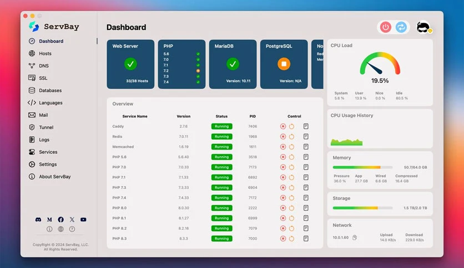
Task: Stop the PHP 7.4 service
Action: click(x=283, y=198)
